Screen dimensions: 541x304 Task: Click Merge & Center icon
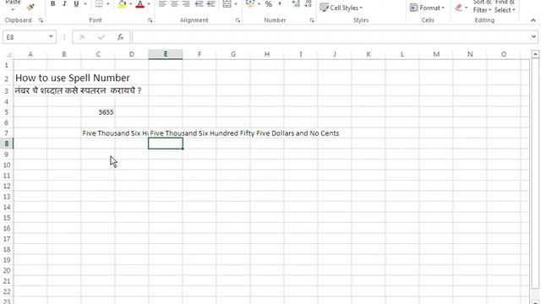click(x=227, y=3)
